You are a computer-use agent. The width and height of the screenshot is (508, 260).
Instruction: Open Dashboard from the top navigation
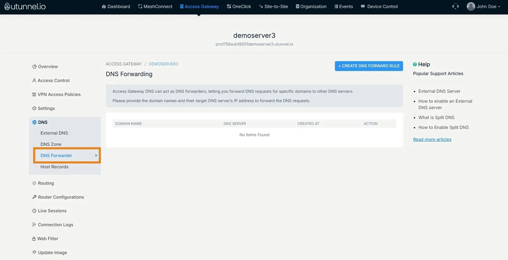[116, 6]
